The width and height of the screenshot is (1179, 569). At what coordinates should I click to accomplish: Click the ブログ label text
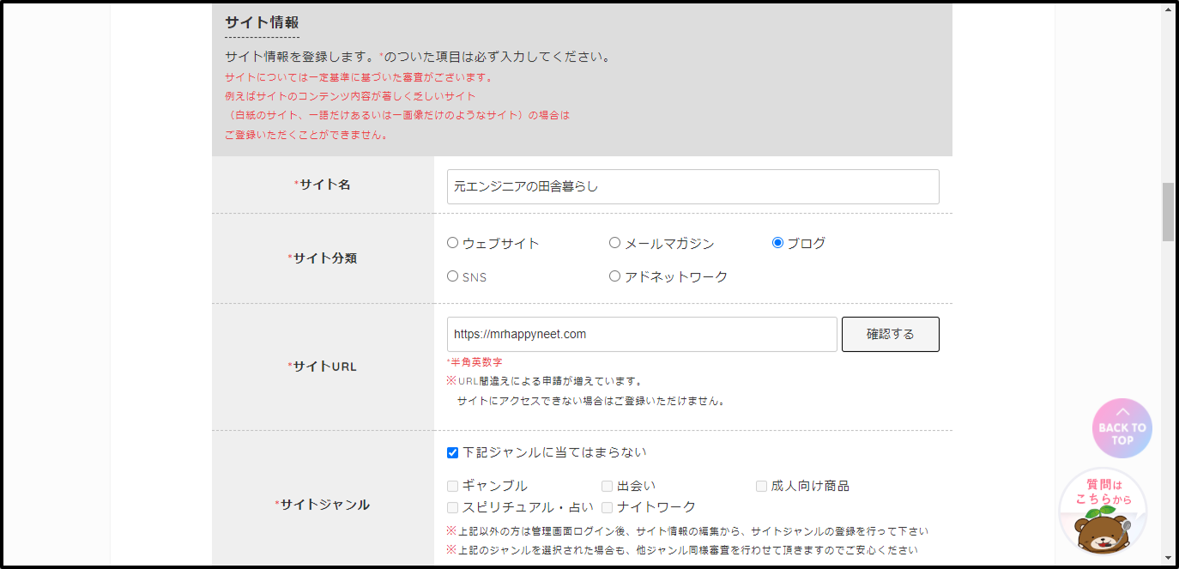[x=807, y=244]
